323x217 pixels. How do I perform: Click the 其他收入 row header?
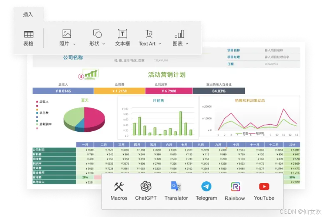(54, 182)
